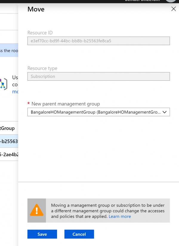Click the Move panel title
The image size is (179, 246).
(36, 9)
